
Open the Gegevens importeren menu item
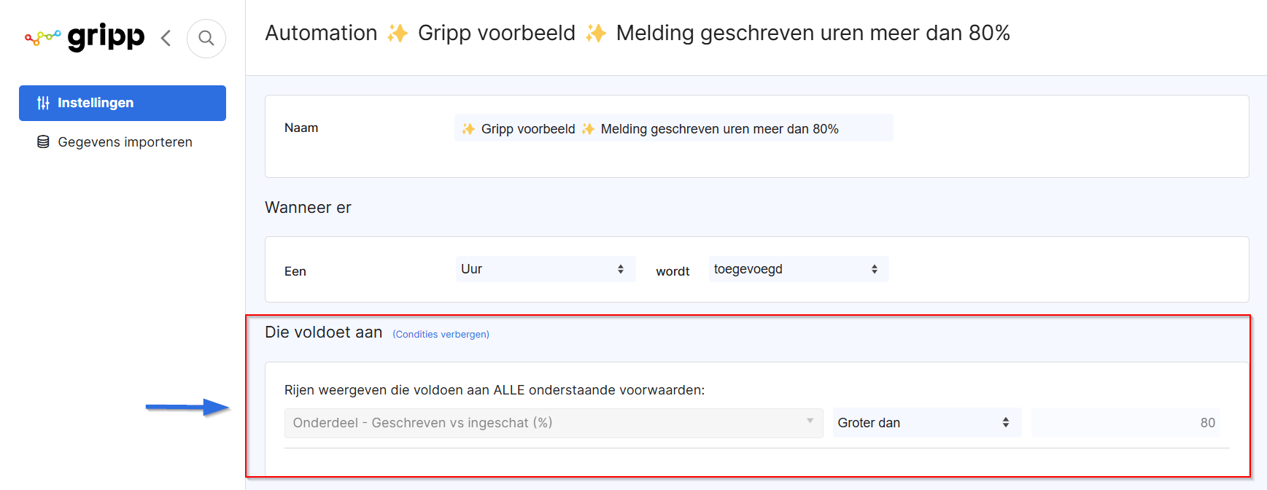[x=123, y=142]
